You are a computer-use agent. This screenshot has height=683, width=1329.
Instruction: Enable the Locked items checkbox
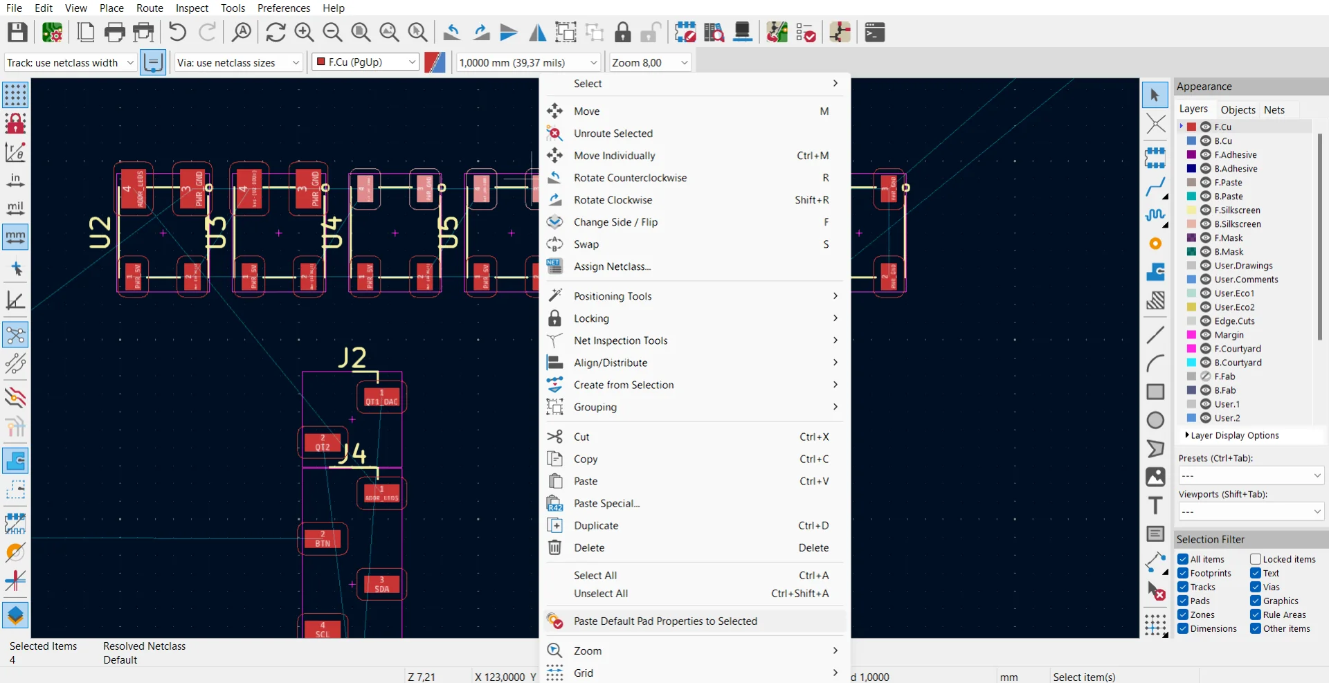(1256, 559)
